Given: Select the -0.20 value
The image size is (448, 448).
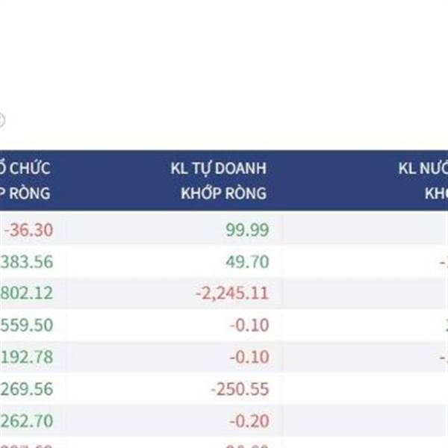Looking at the screenshot, I should click(249, 421).
